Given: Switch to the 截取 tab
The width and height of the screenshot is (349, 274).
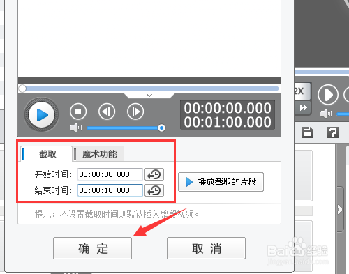Looking at the screenshot, I should (x=46, y=154).
